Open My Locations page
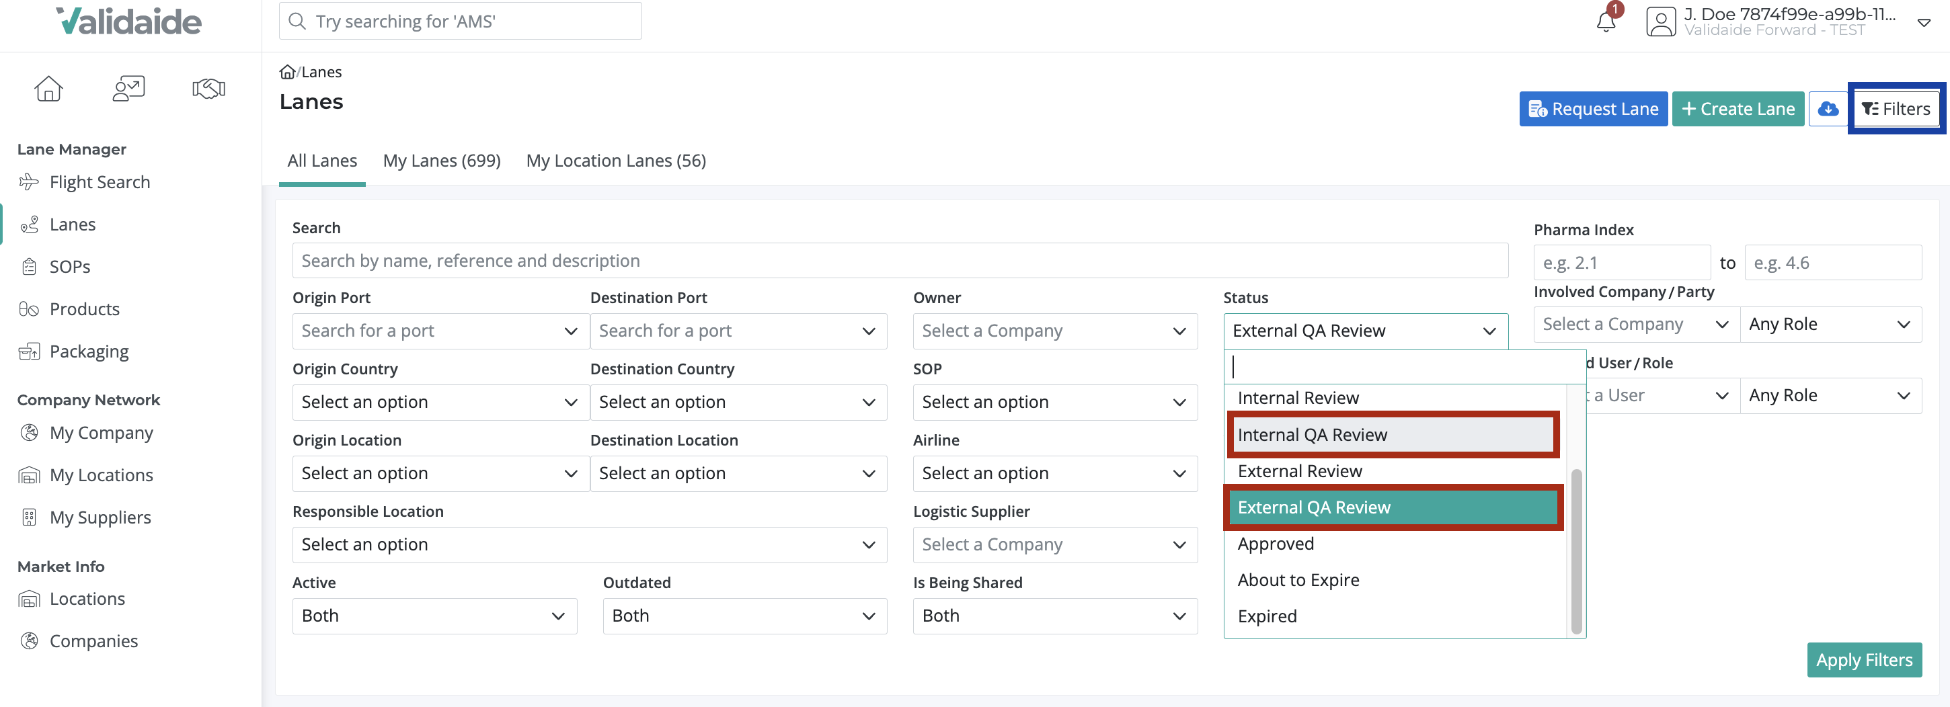Image resolution: width=1950 pixels, height=707 pixels. tap(101, 475)
